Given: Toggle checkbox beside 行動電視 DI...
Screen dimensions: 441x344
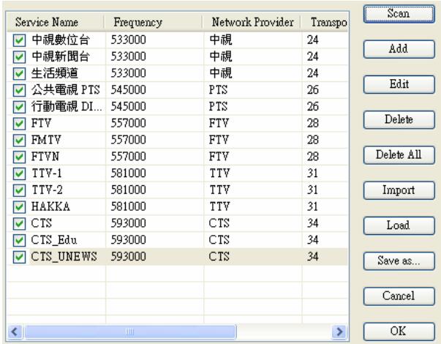Looking at the screenshot, I should click(x=19, y=107).
